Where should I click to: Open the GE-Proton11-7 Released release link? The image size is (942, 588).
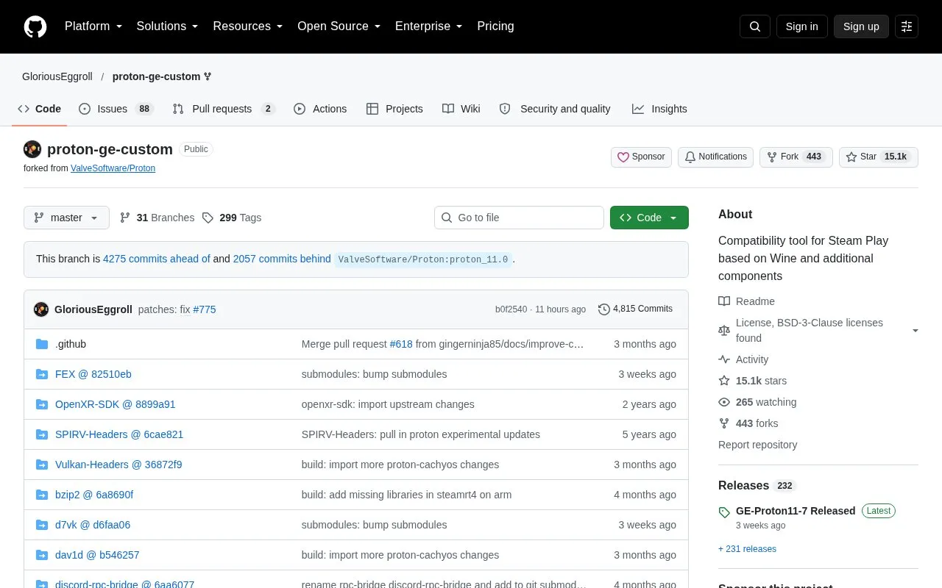(796, 511)
